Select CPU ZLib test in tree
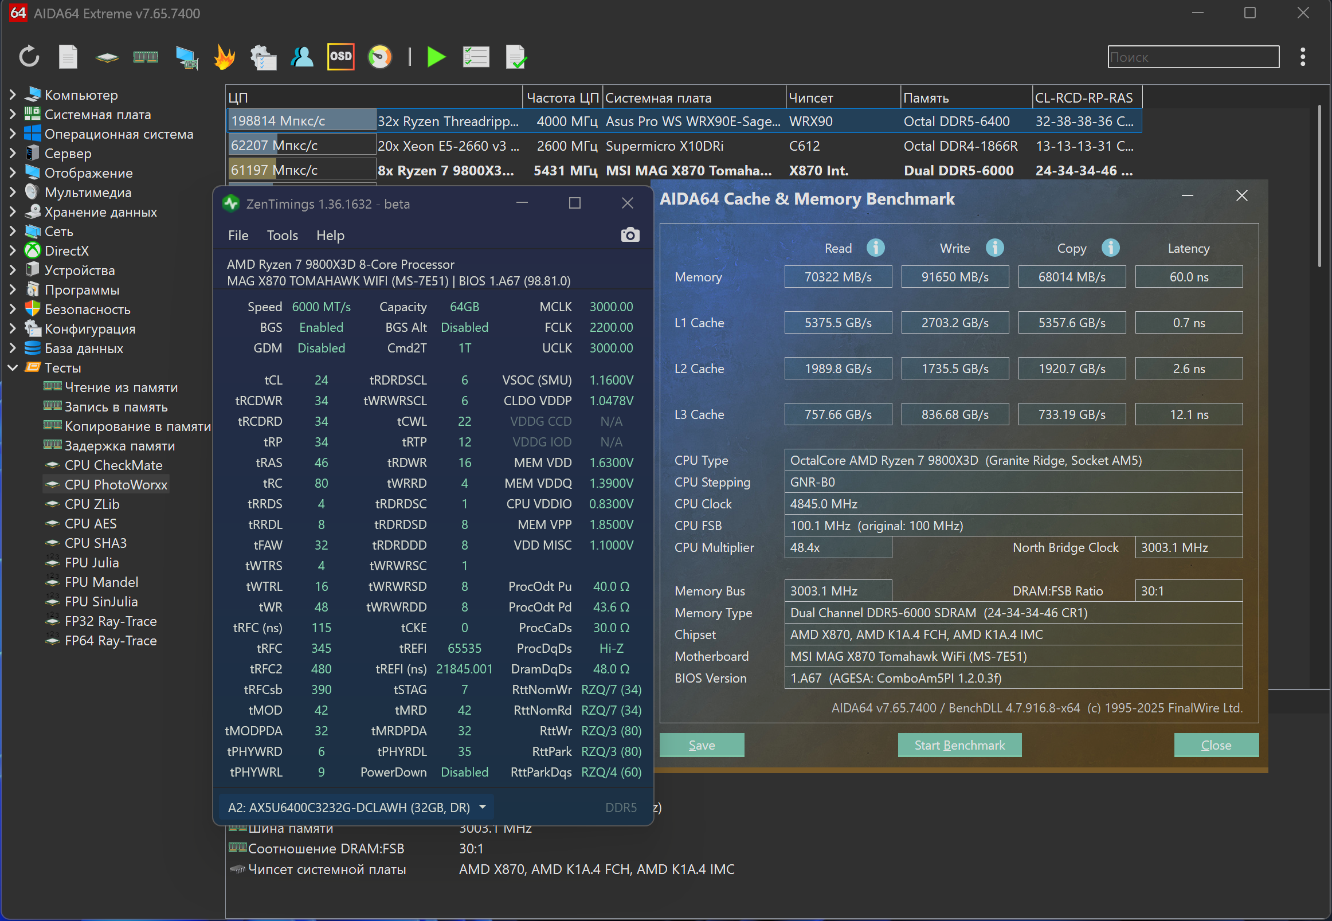This screenshot has height=921, width=1332. point(92,504)
